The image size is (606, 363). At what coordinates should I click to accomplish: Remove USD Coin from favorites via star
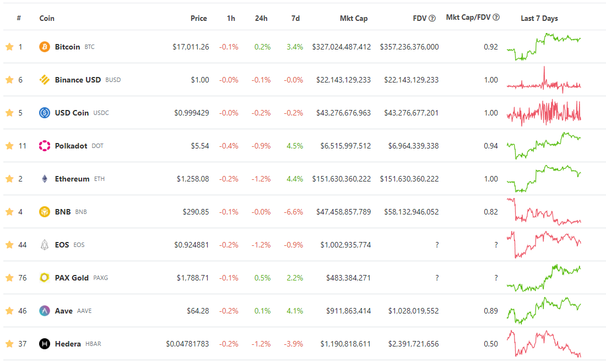(10, 113)
